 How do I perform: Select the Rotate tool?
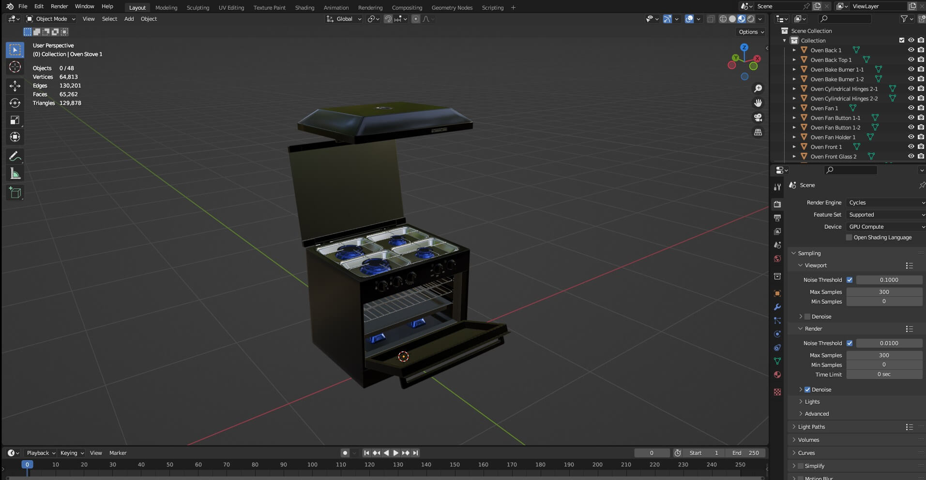point(15,103)
